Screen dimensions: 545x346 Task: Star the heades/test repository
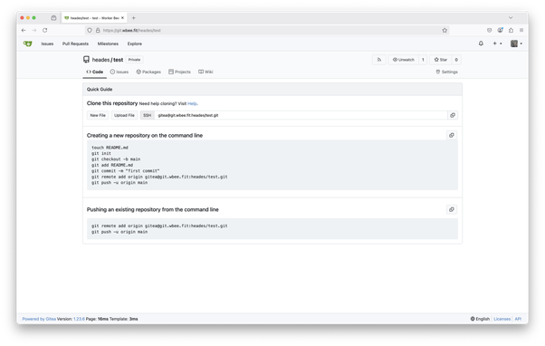(x=440, y=60)
